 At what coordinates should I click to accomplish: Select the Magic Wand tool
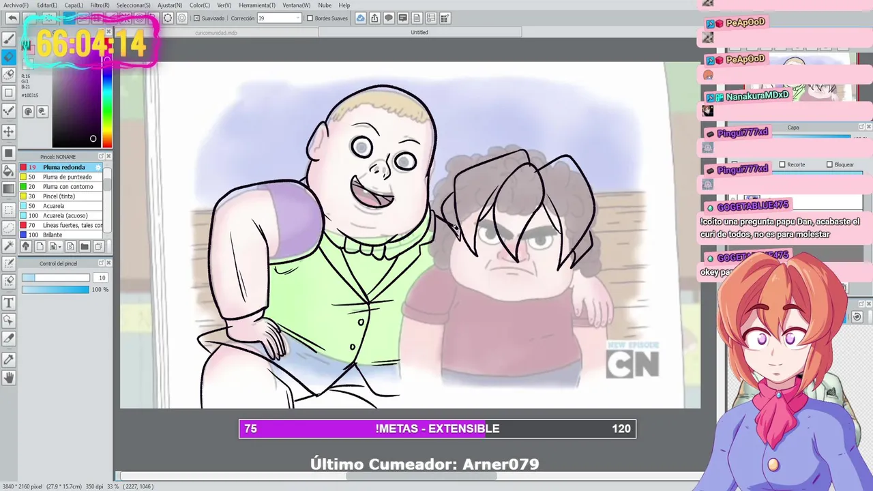tap(9, 245)
